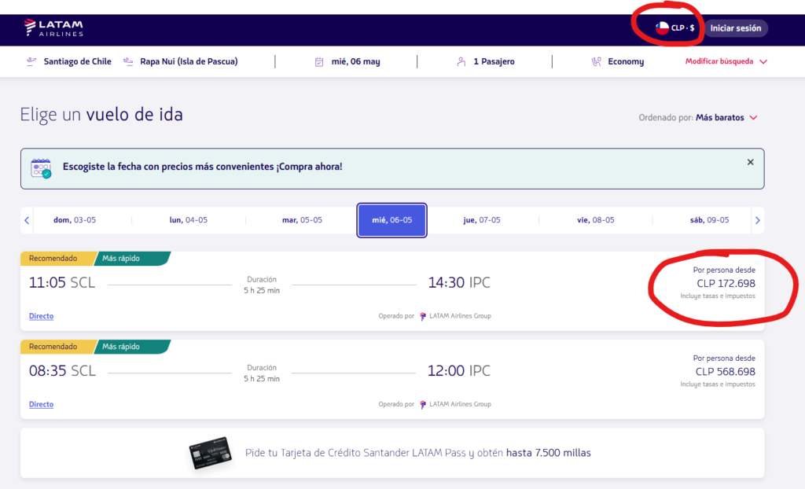Select the flight priced CLP 172.698

[x=725, y=283]
